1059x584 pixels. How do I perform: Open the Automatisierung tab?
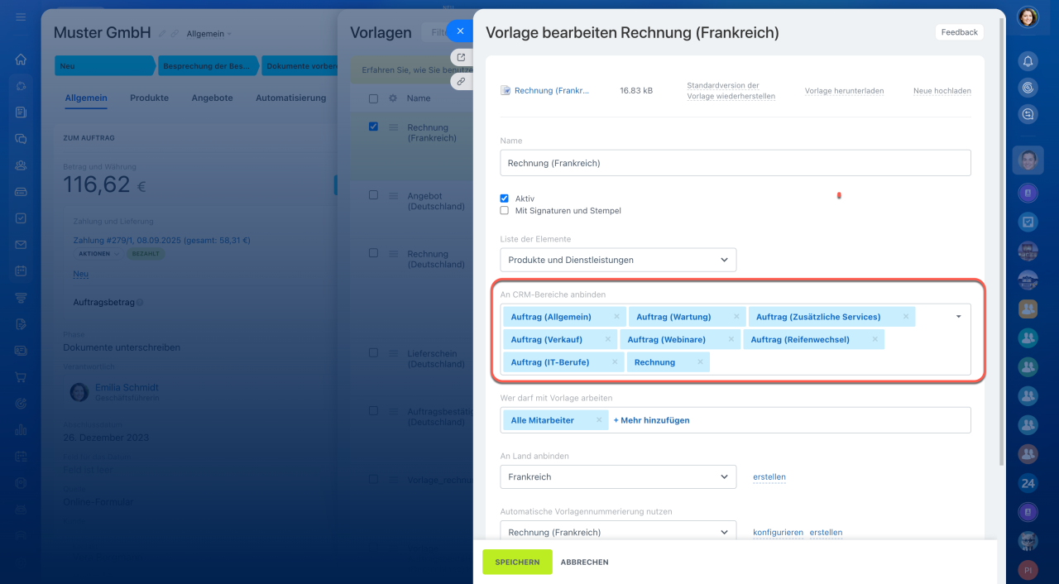pyautogui.click(x=290, y=98)
